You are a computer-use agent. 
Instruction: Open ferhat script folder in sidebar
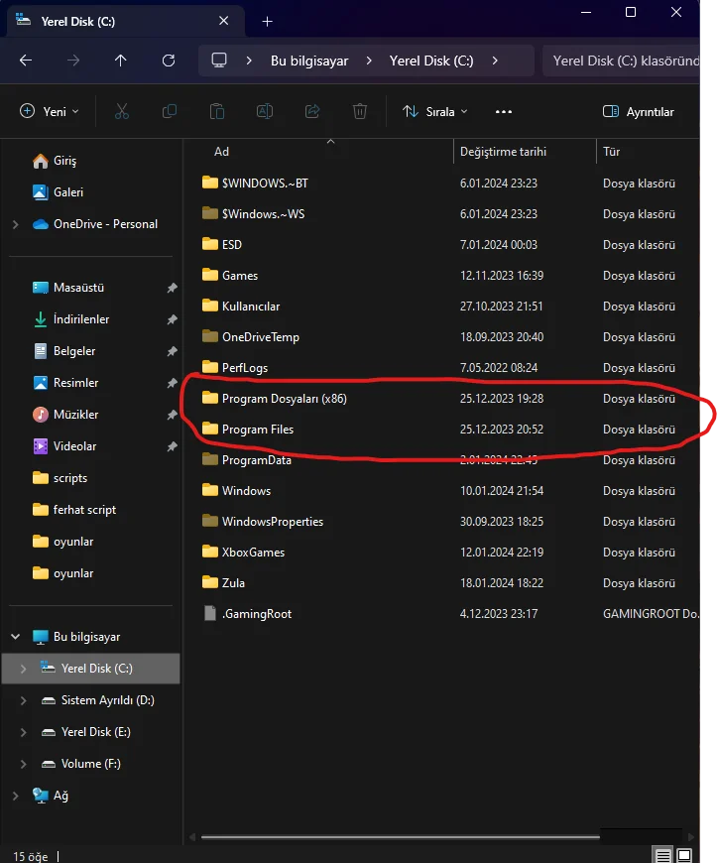(74, 510)
